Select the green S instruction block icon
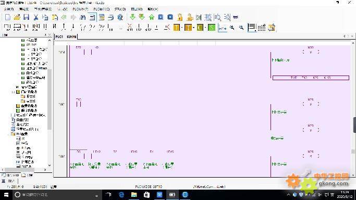 (212, 28)
